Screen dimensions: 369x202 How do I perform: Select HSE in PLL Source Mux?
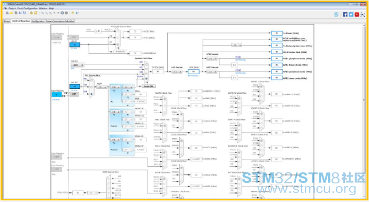click(x=91, y=94)
